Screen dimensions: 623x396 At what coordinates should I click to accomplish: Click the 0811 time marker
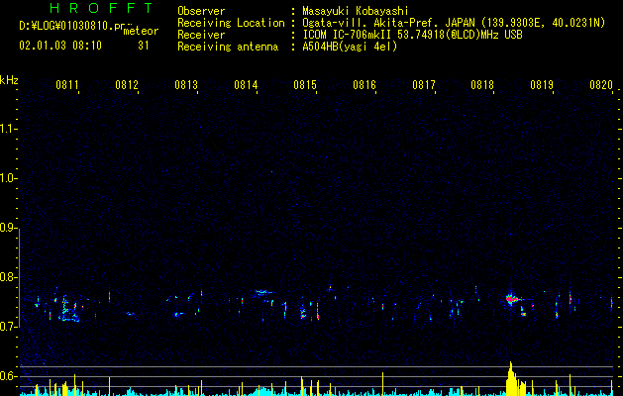(66, 84)
